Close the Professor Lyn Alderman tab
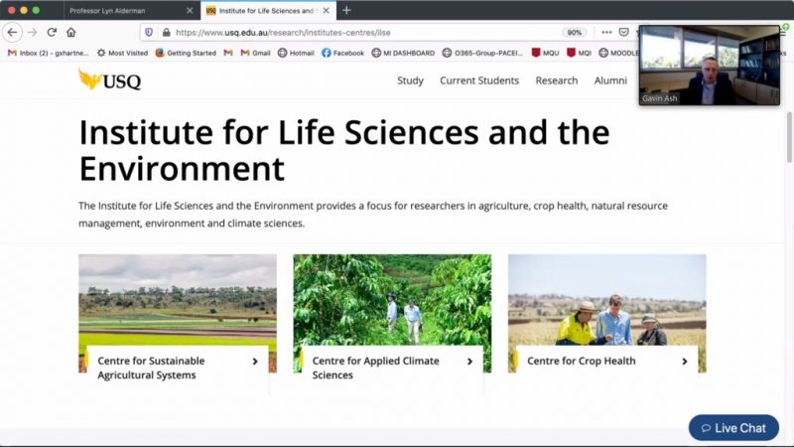The width and height of the screenshot is (794, 447). coord(189,10)
